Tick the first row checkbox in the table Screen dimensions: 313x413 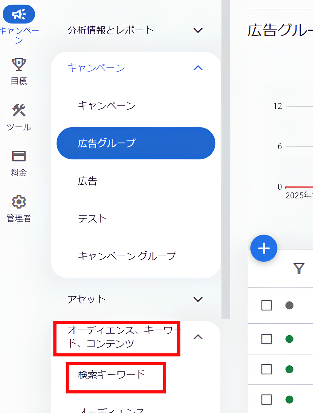[x=267, y=305]
